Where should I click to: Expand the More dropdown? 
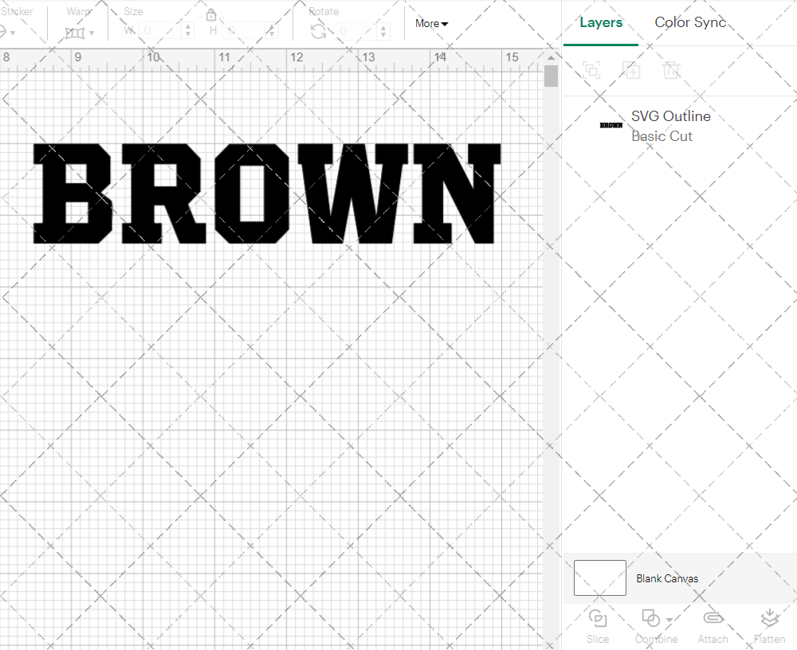click(x=430, y=23)
